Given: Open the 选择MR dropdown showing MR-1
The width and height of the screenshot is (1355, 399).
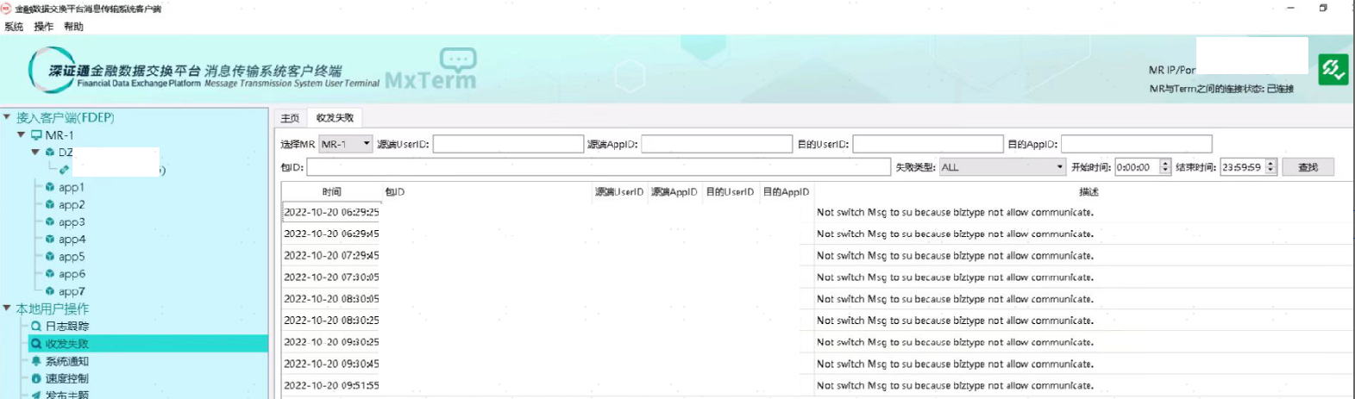Looking at the screenshot, I should click(x=346, y=144).
